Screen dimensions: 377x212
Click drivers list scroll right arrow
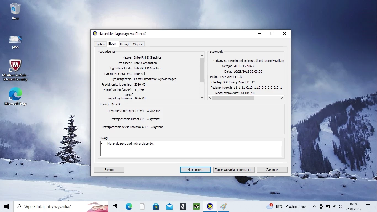click(x=282, y=97)
